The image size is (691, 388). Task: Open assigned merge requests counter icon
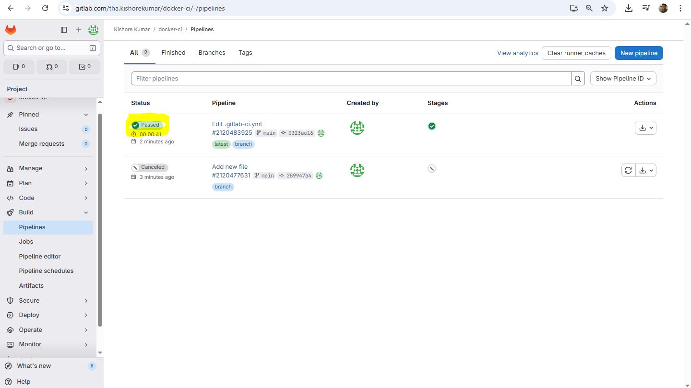tap(52, 67)
